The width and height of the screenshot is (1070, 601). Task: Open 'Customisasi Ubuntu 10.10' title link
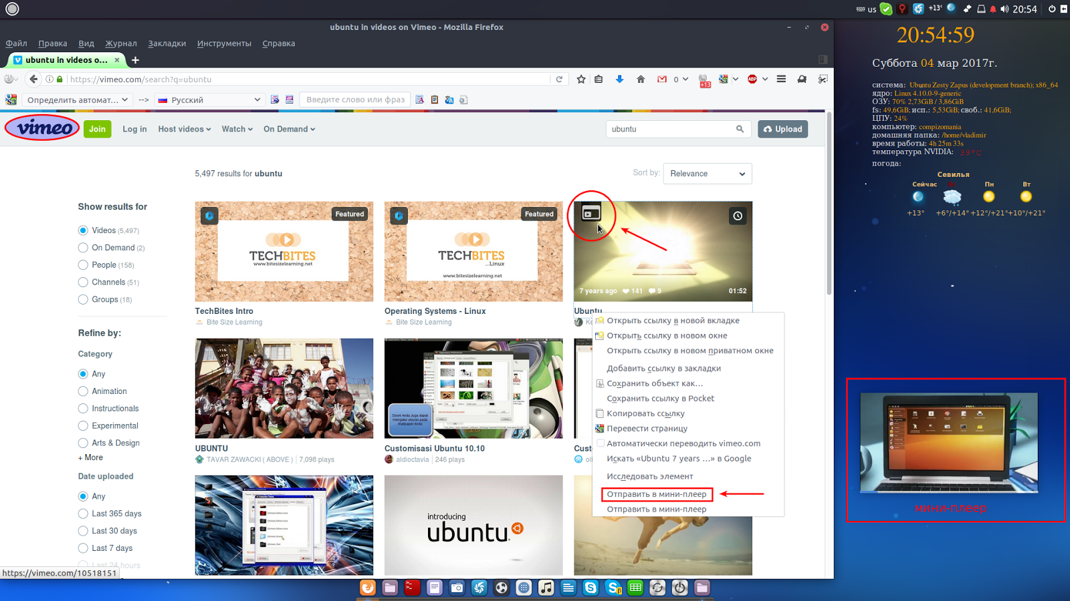(x=435, y=449)
